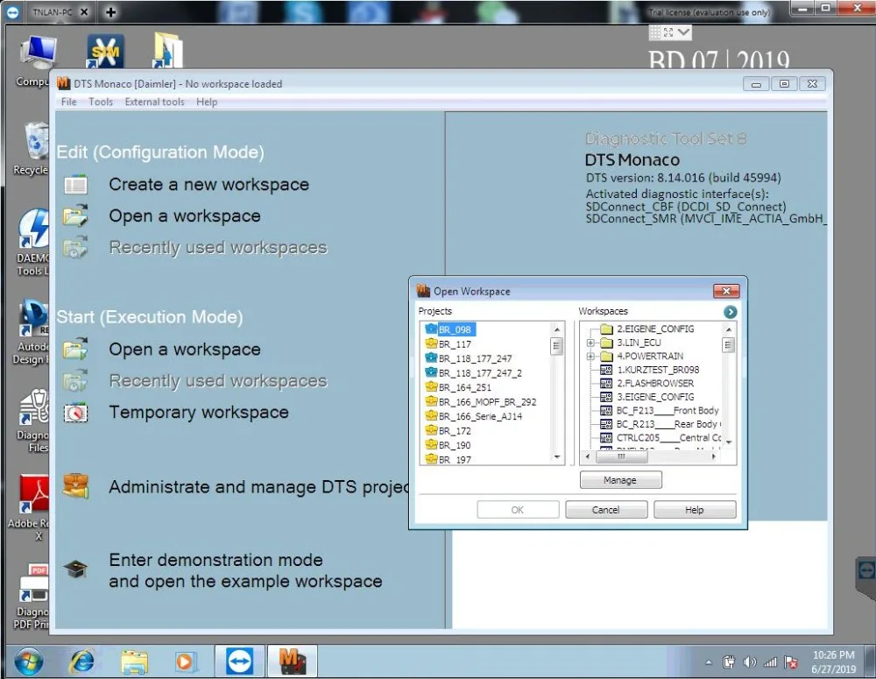Click the horizontal scrollbar thumb under Workspaces
The image size is (876, 679).
coord(621,456)
